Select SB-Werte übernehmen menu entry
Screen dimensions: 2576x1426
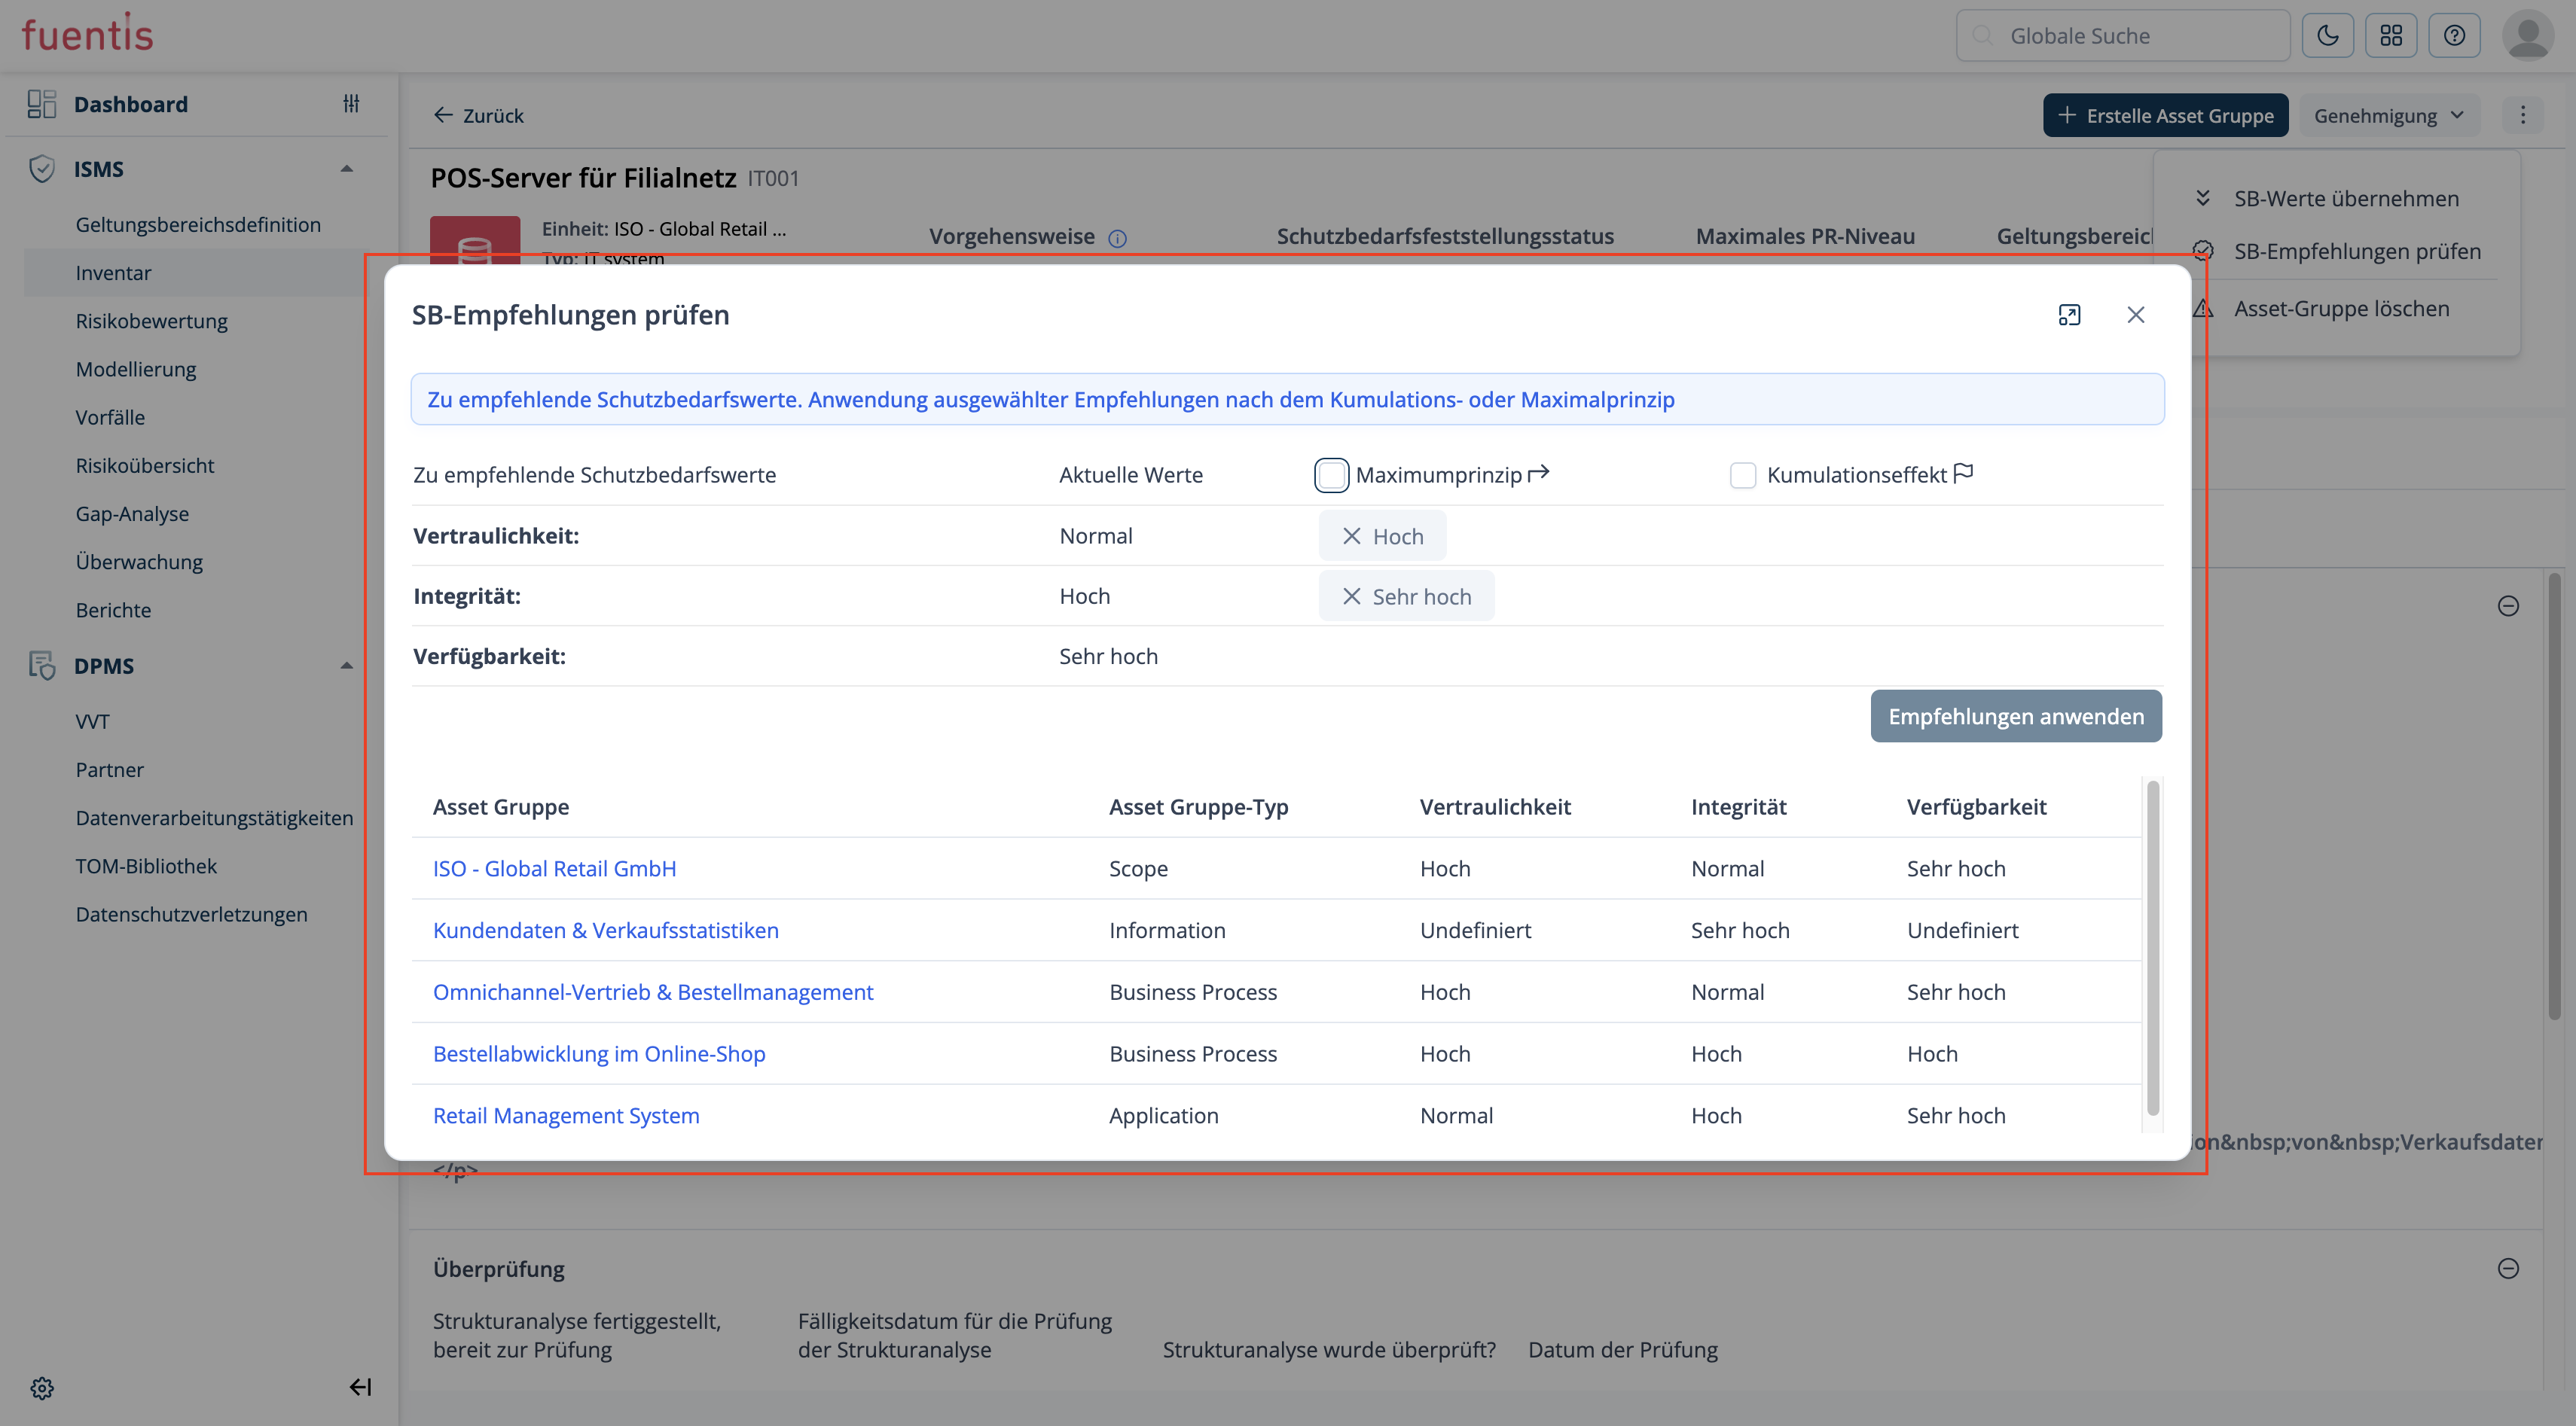pyautogui.click(x=2346, y=198)
